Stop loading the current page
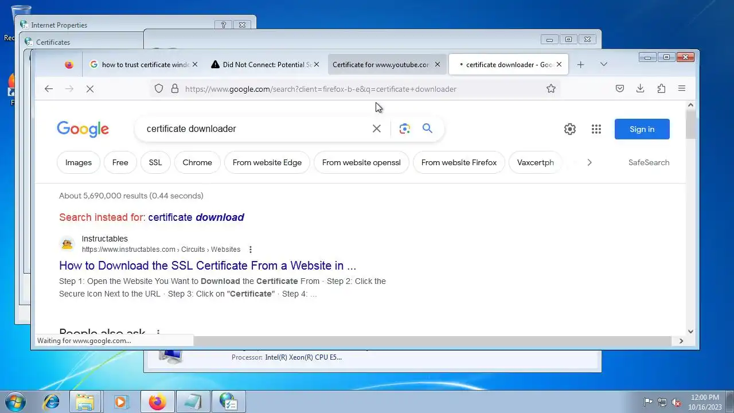Screen dimensions: 734x413 point(90,88)
